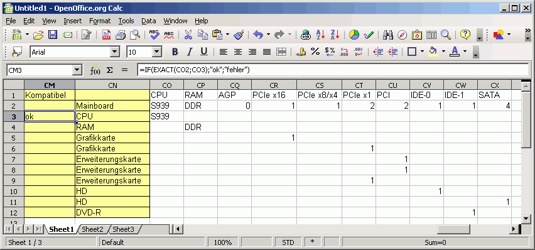Open the Data menu
Image resolution: width=535 pixels, height=250 pixels.
[149, 21]
